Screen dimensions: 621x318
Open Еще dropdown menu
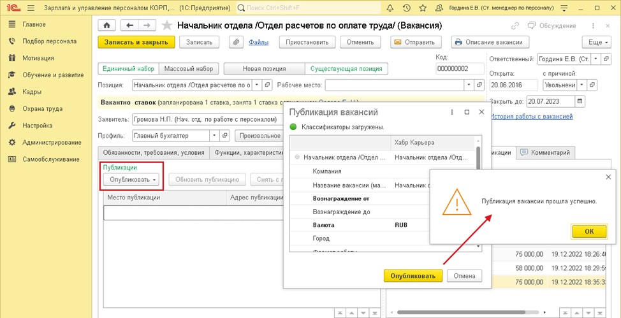point(597,42)
